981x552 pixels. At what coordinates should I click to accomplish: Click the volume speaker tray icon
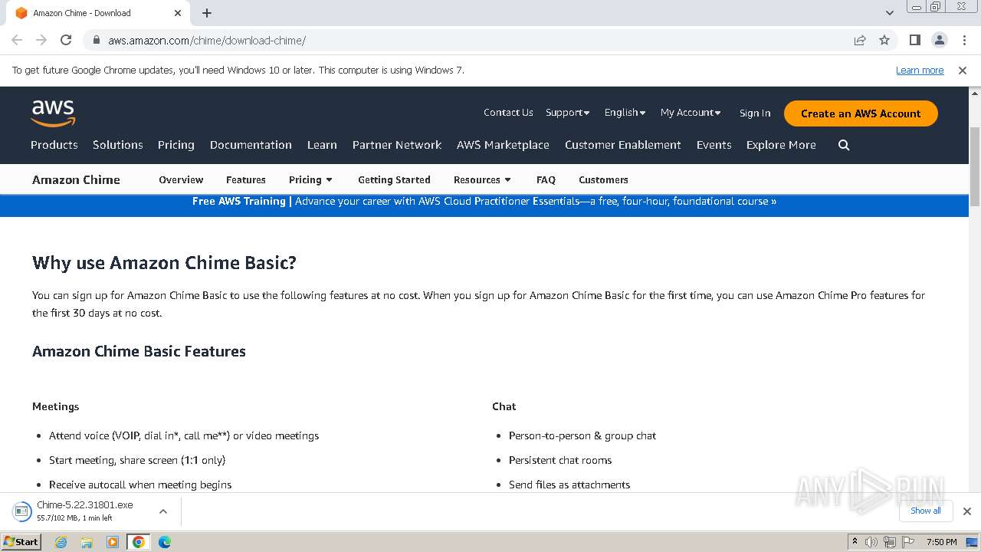click(x=871, y=542)
